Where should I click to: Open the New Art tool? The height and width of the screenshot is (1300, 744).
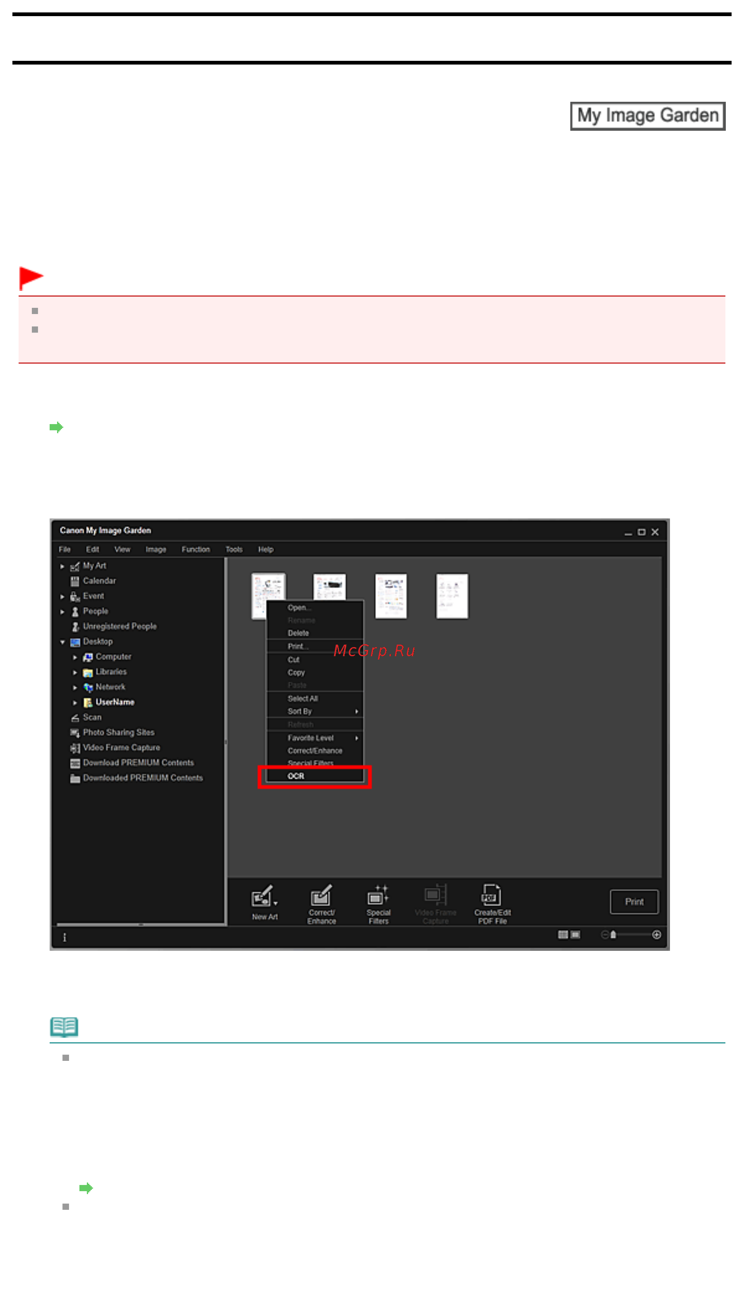265,903
